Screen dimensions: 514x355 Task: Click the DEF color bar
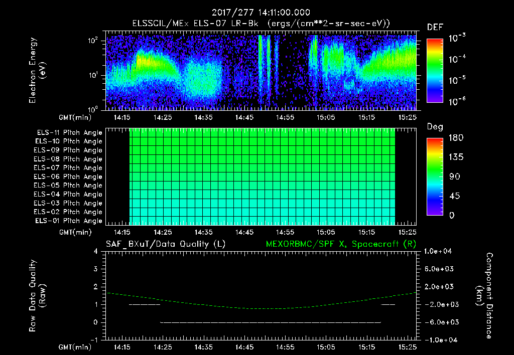435,70
